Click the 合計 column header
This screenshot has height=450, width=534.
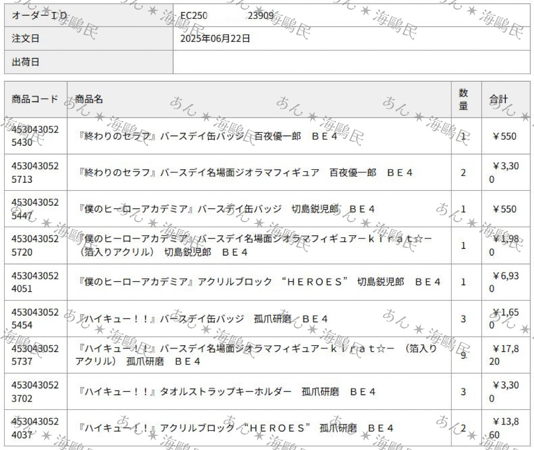click(x=499, y=99)
